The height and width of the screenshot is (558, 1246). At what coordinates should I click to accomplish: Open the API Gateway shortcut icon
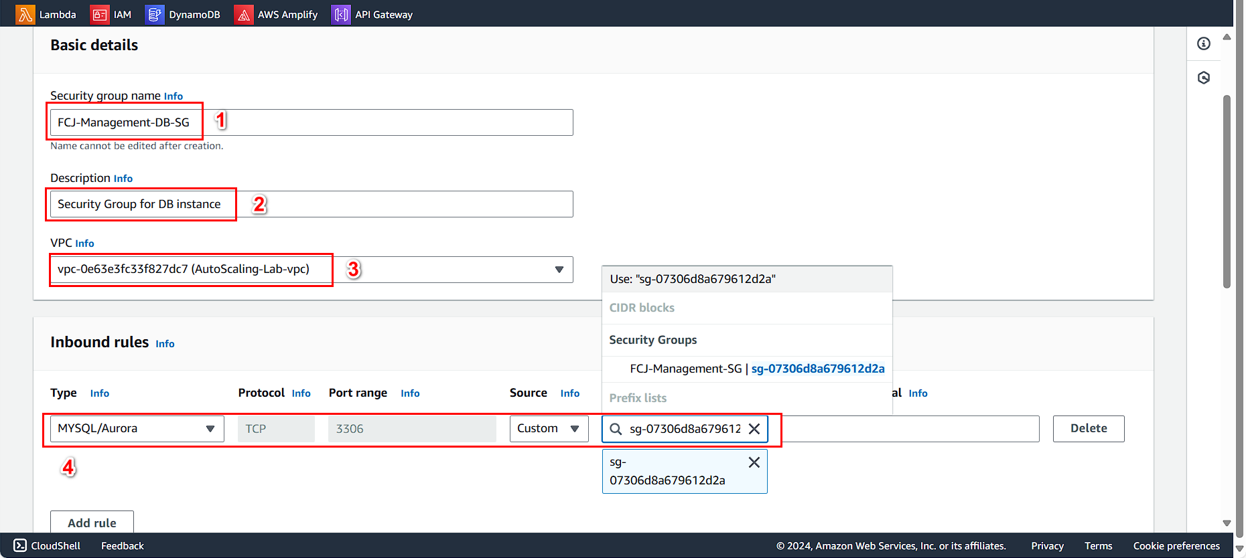[340, 14]
